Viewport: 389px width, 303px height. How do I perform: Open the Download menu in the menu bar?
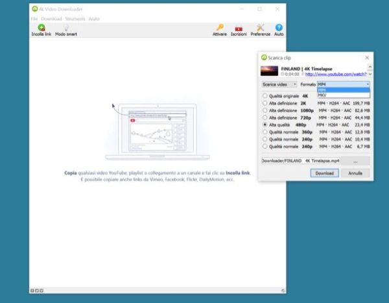pos(51,19)
